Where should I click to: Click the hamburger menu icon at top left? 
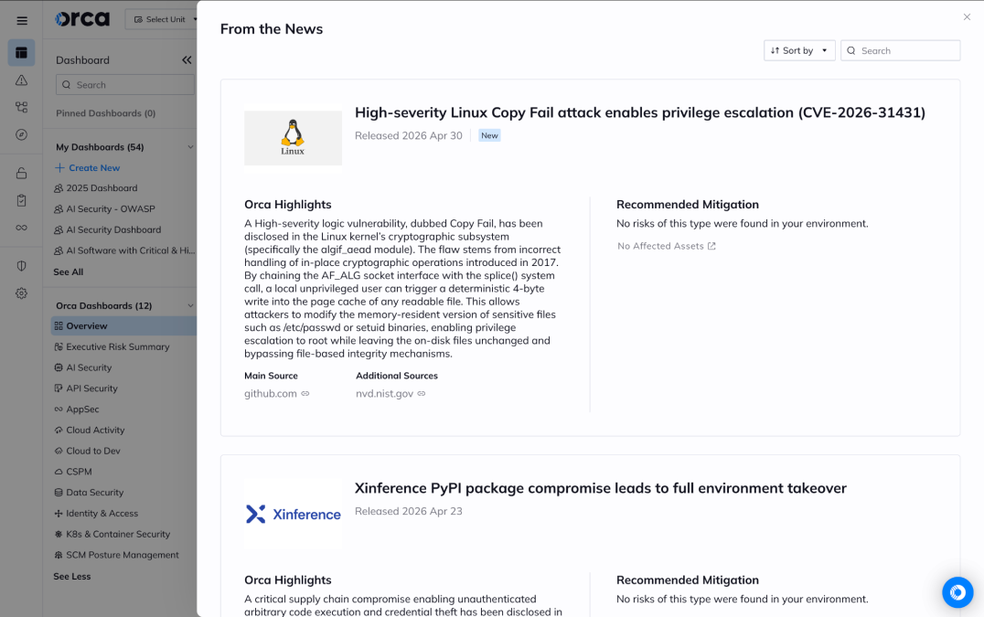[21, 20]
